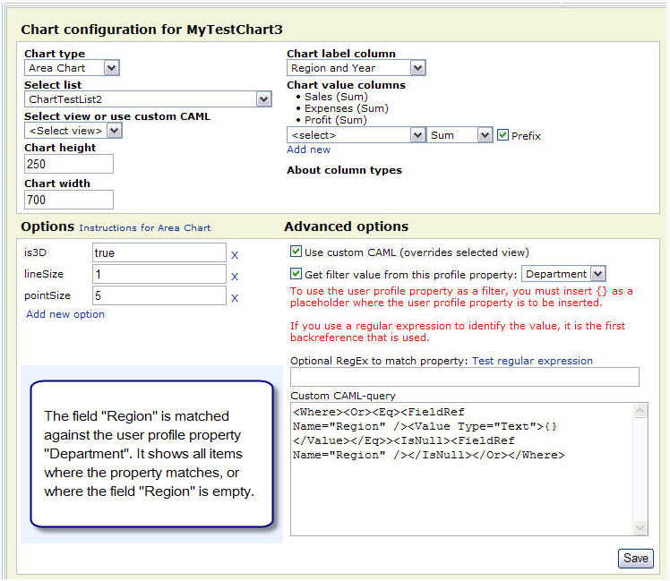Toggle the Prefix checkbox
Viewport: 670px width, 581px height.
coord(502,135)
